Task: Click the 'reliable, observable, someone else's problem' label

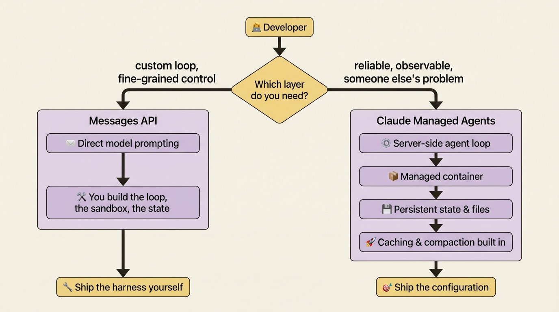Action: click(403, 72)
